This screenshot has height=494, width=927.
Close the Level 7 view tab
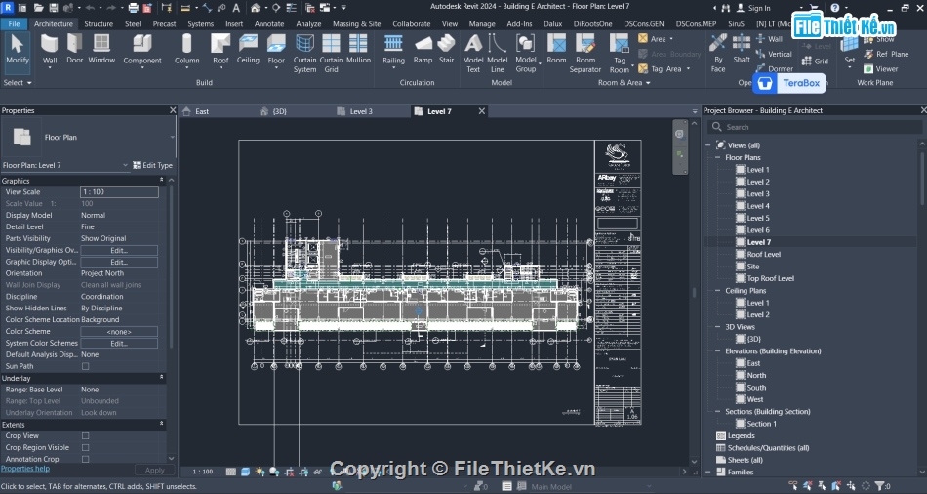click(x=482, y=111)
